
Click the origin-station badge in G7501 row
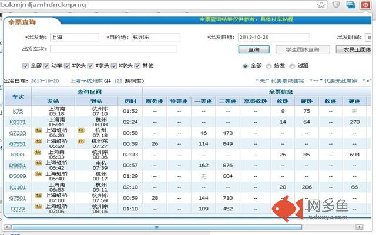pos(39,196)
